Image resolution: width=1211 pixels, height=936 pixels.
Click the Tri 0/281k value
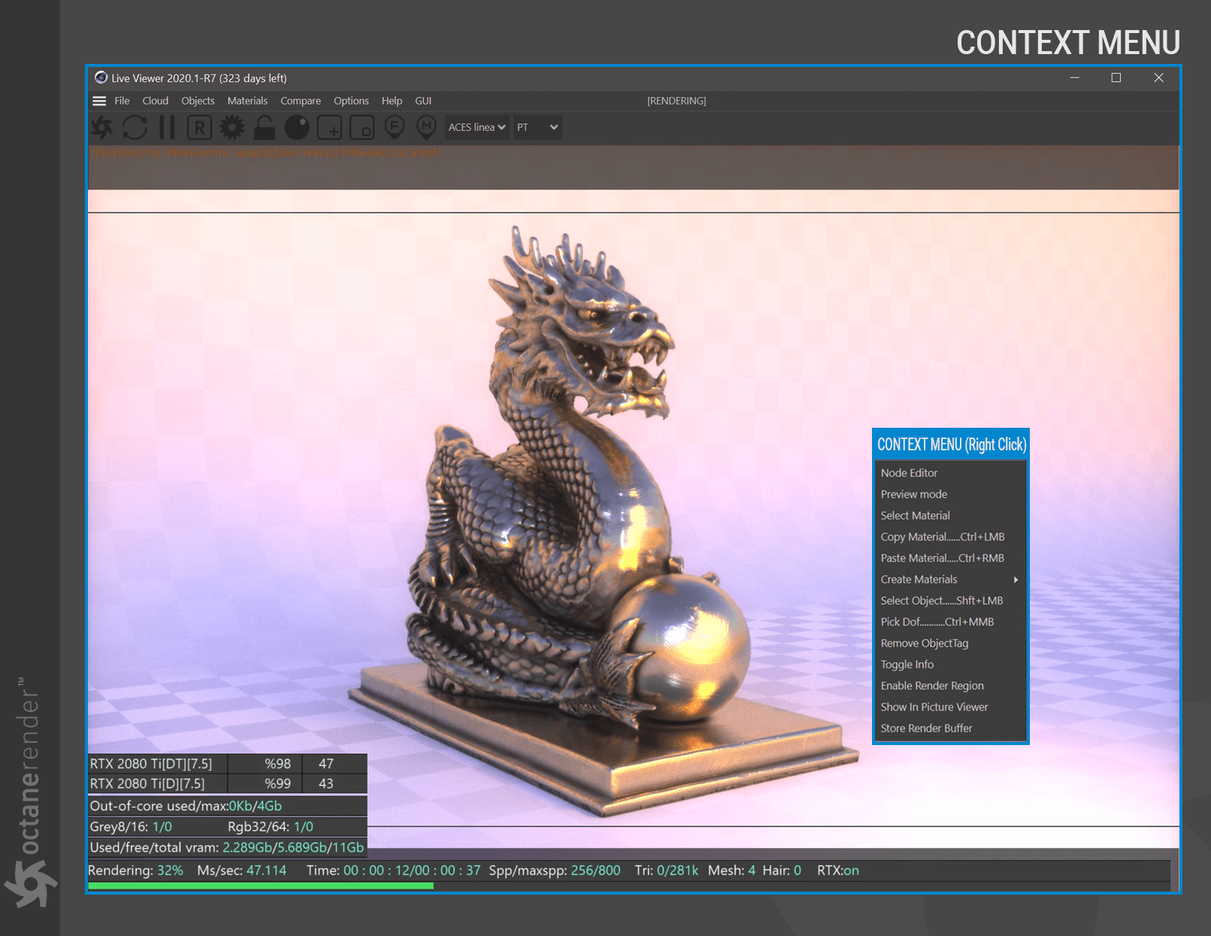(x=677, y=871)
